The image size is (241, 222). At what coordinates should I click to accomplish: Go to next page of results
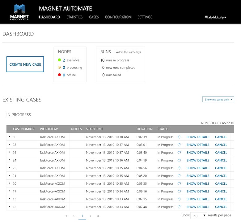point(91,216)
